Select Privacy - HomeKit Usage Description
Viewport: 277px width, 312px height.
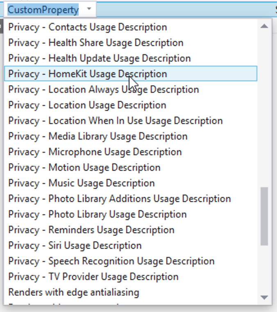coord(88,74)
